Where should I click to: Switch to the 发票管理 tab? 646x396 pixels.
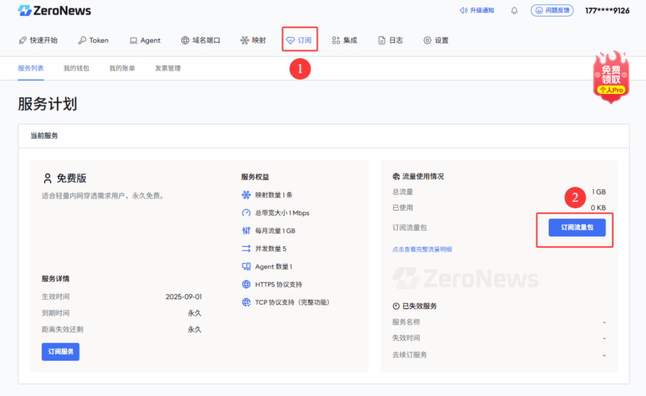(167, 68)
